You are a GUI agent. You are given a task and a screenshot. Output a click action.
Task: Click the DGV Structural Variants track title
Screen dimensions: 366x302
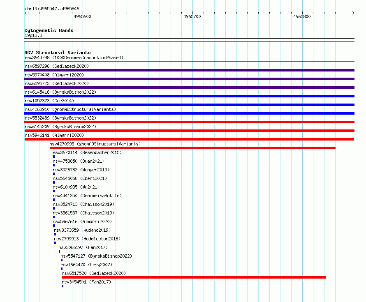pyautogui.click(x=58, y=53)
